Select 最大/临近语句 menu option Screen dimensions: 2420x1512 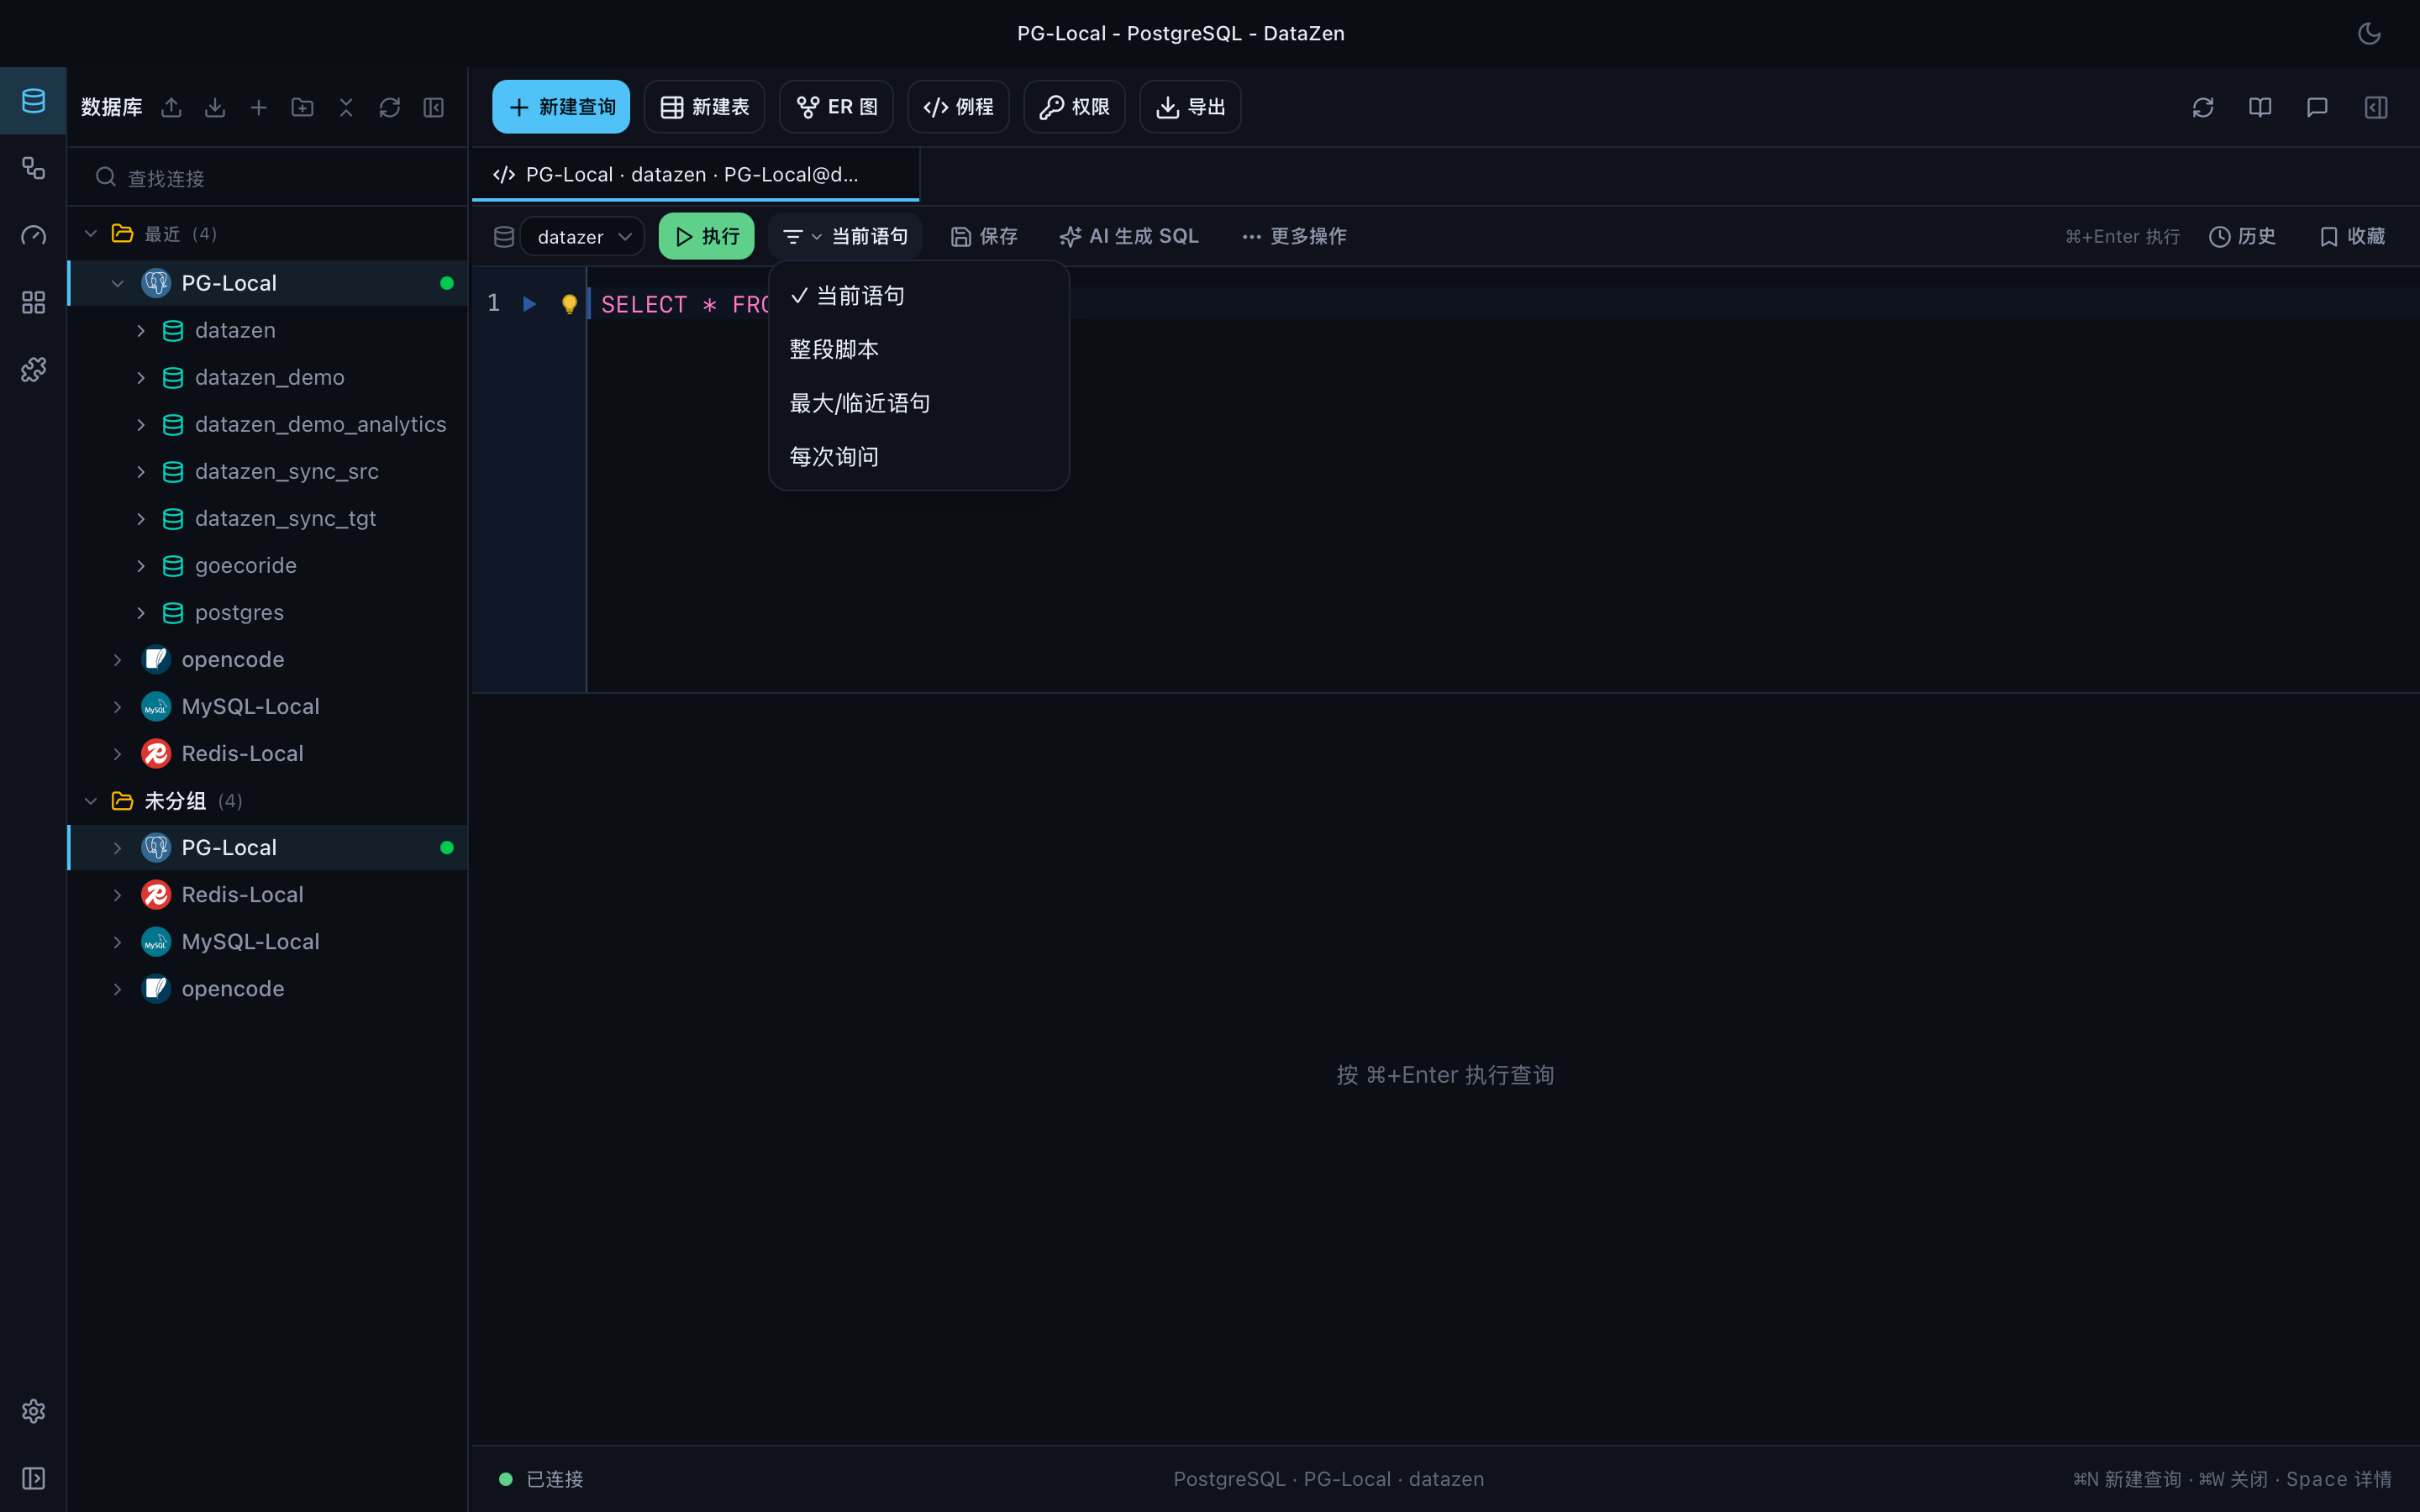tap(918, 403)
